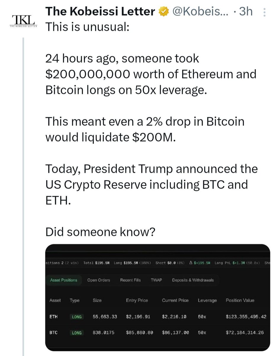Viewport: 279px width, 356px height.
Task: Select the ETH asset row label
Action: click(x=54, y=317)
